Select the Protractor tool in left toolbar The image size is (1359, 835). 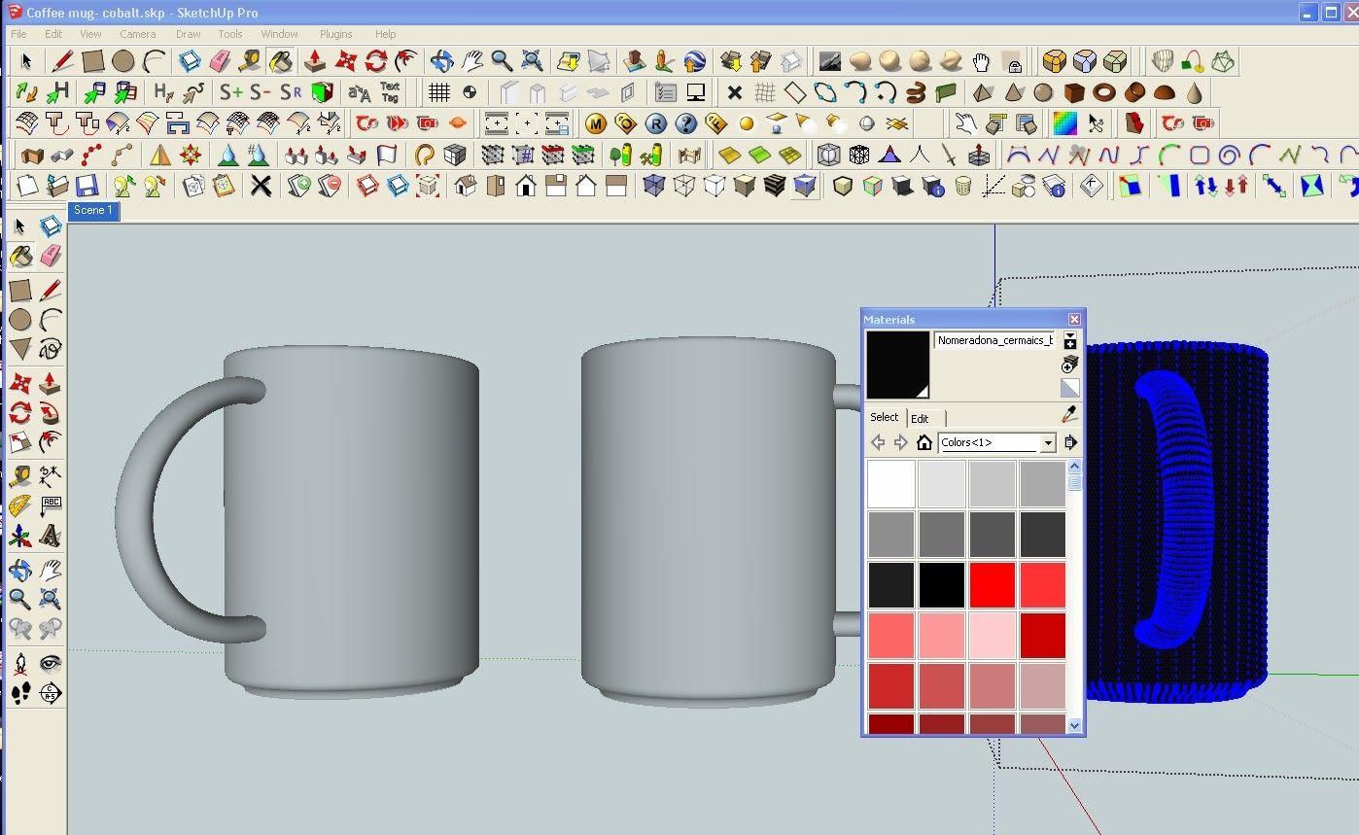(20, 505)
